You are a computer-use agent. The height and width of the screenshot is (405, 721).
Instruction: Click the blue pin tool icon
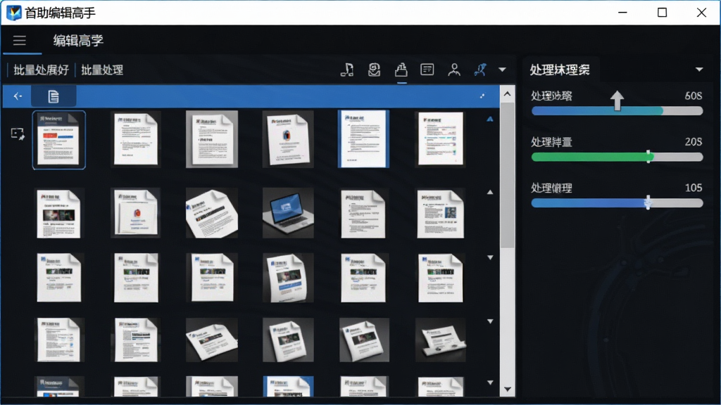[480, 70]
